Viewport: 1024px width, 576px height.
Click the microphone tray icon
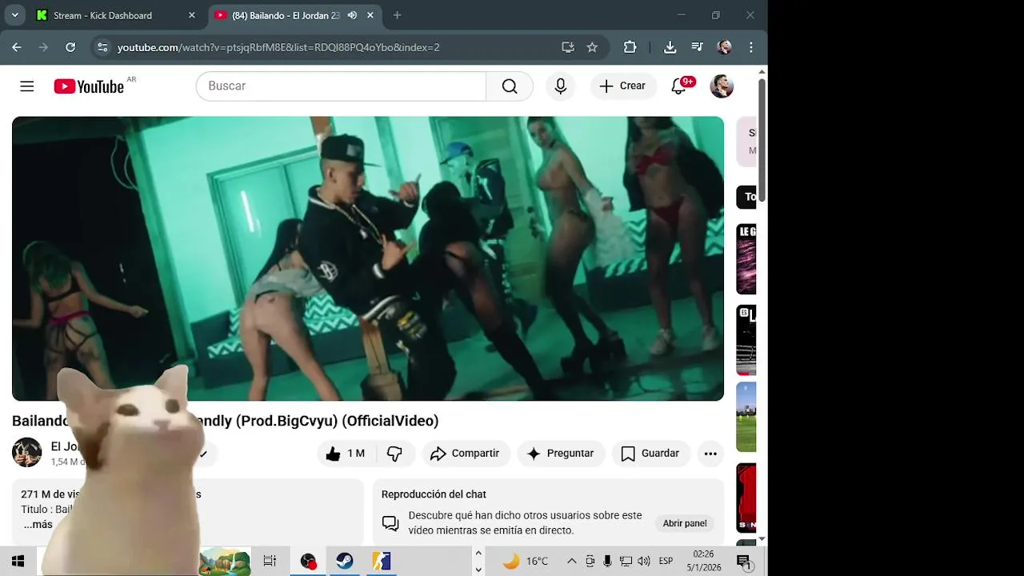(x=608, y=561)
